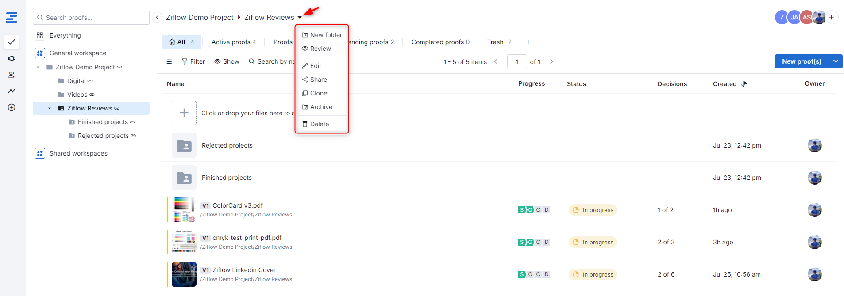
Task: Open the ColorCard v3.pdf proof
Action: (x=238, y=205)
